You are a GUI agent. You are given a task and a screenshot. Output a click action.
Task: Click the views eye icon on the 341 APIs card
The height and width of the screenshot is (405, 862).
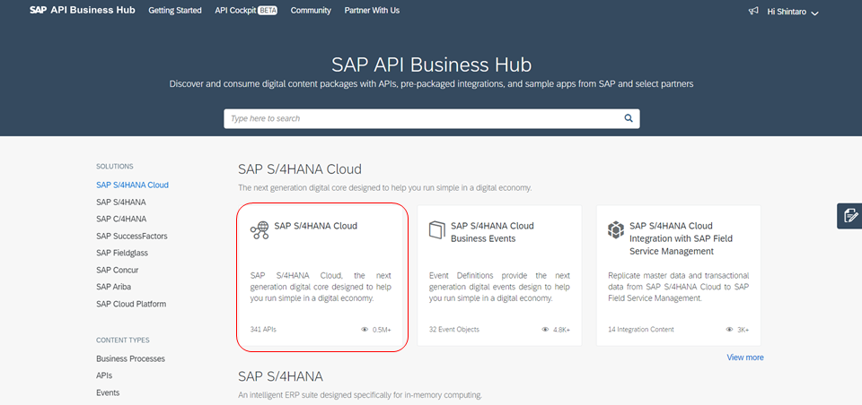pos(364,330)
